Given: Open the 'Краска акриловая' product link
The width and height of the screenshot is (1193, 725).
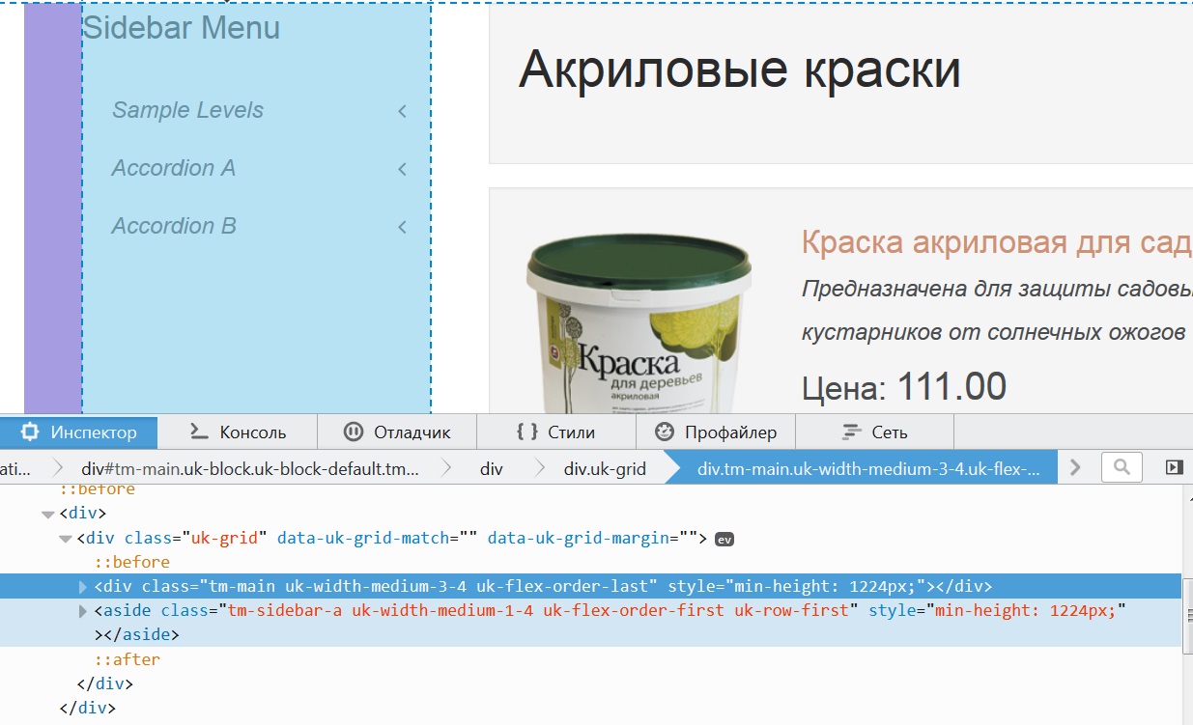Looking at the screenshot, I should point(995,243).
